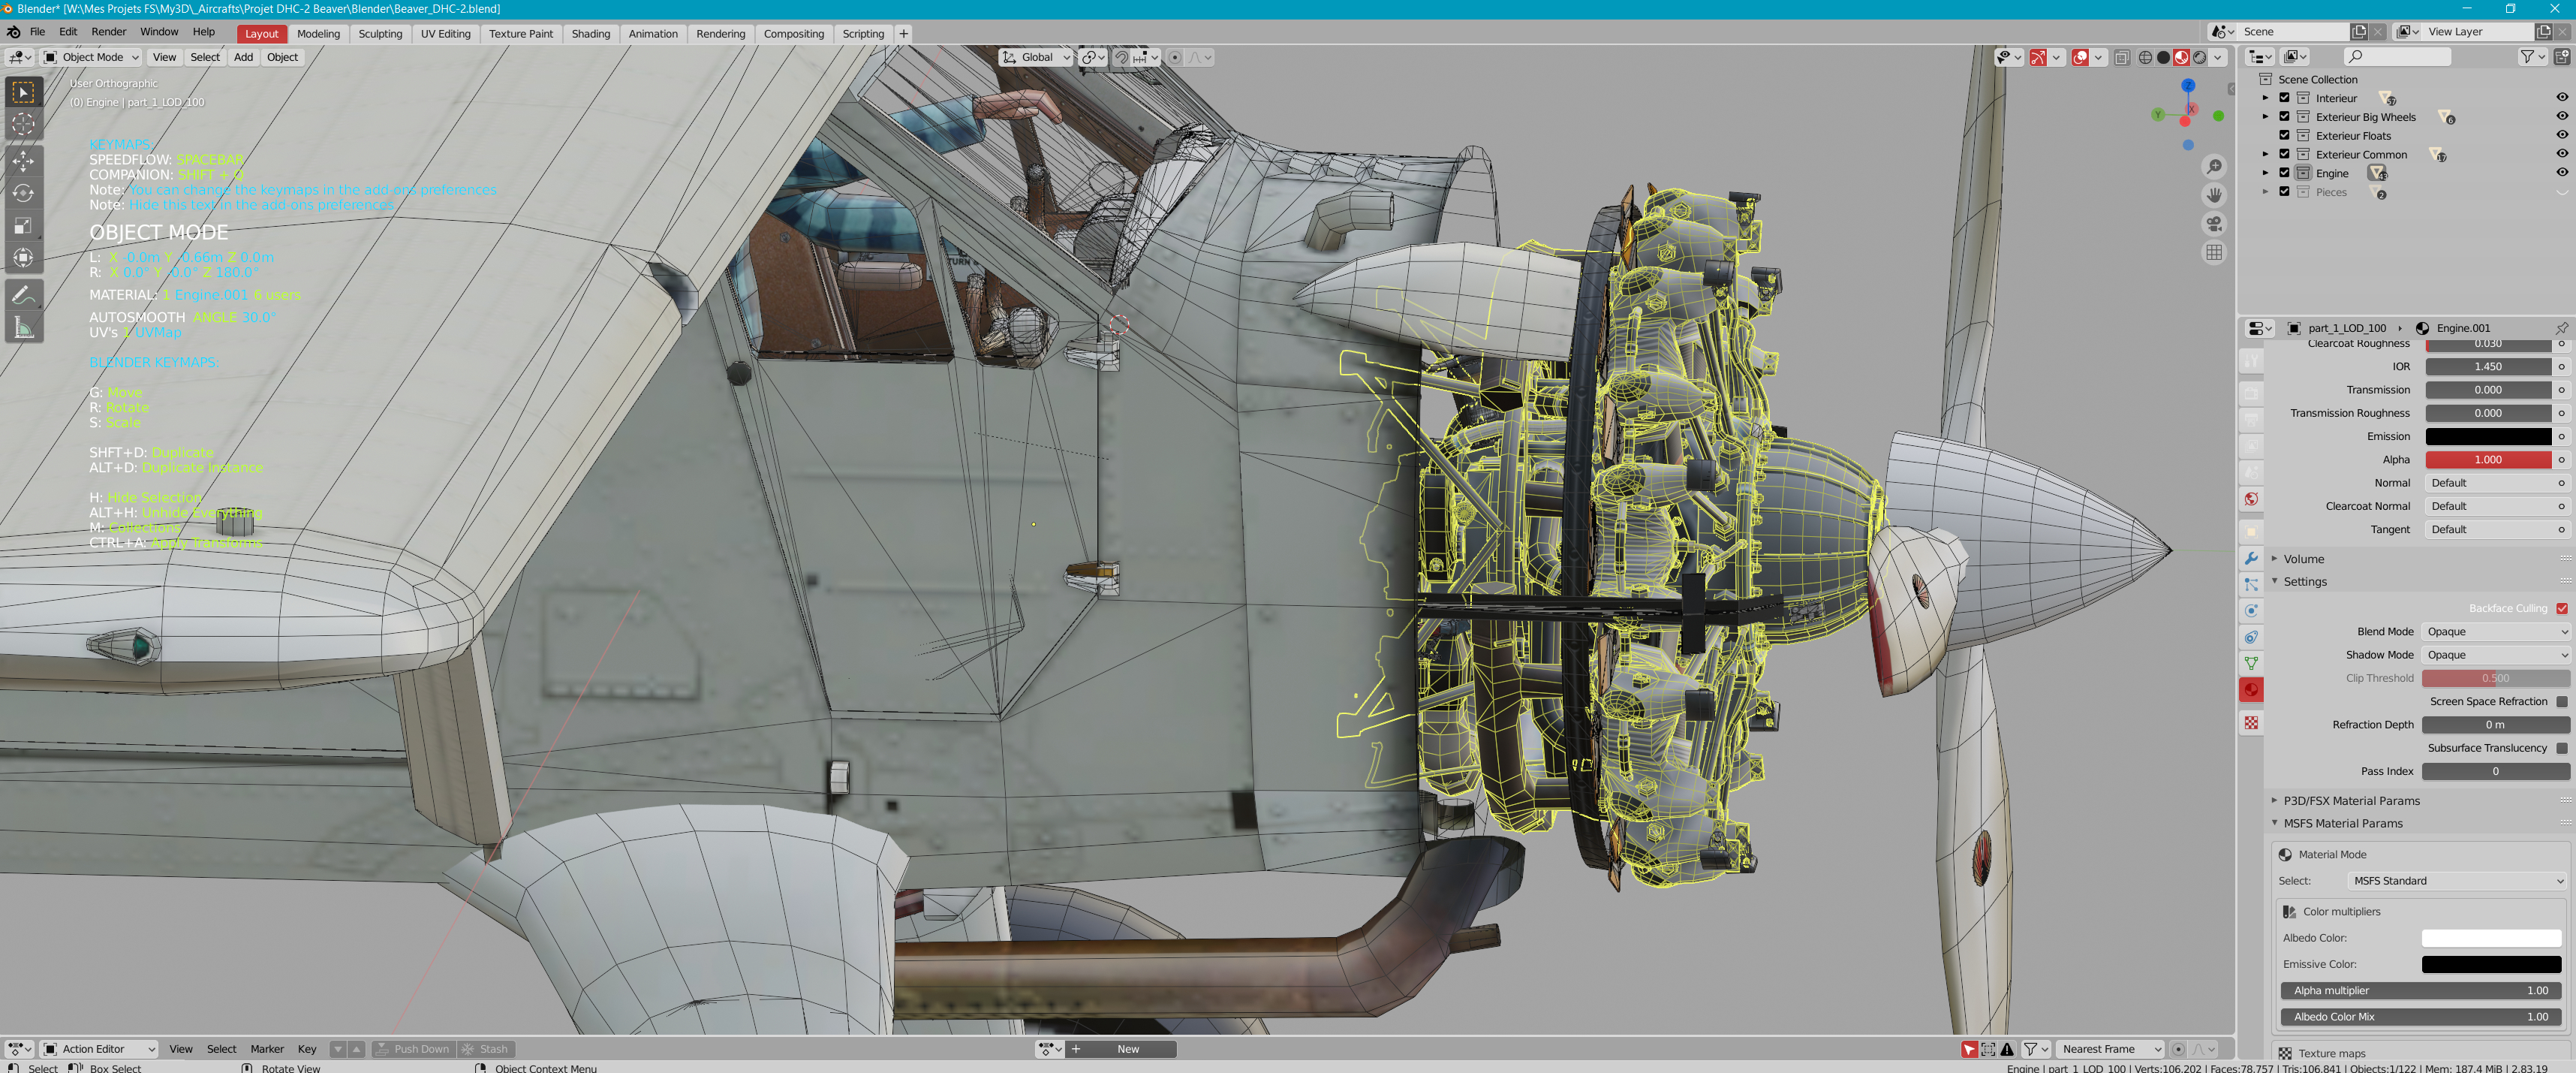This screenshot has height=1073, width=2576.
Task: Open the Object Constraints tab in properties
Action: 2251,637
